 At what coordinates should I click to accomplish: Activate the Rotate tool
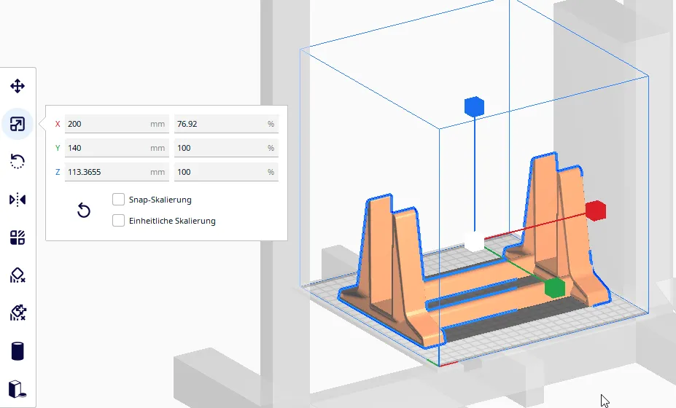point(18,162)
